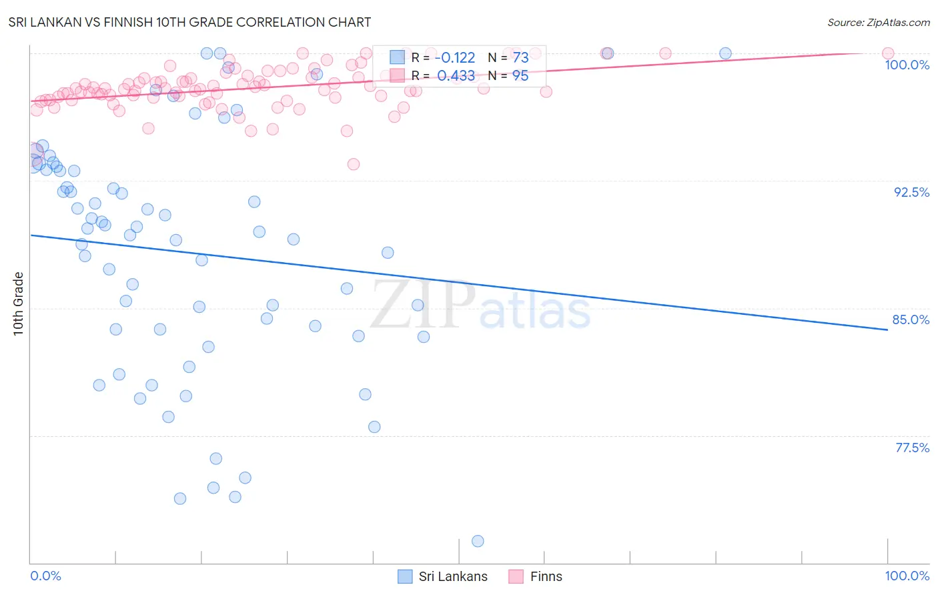938x595 pixels.
Task: Click the pink data point at far right top
Action: tap(888, 53)
